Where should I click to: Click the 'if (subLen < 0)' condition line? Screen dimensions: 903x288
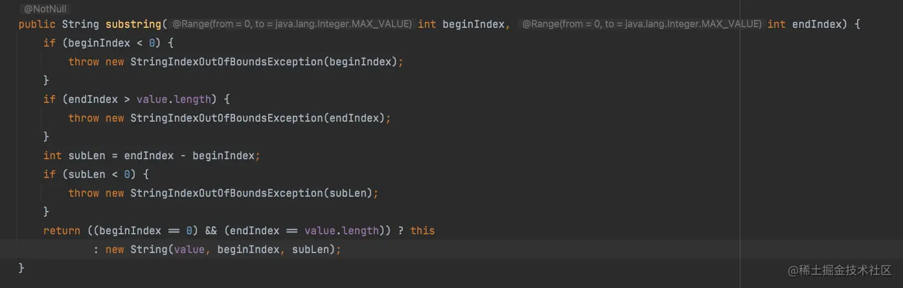[x=97, y=175]
